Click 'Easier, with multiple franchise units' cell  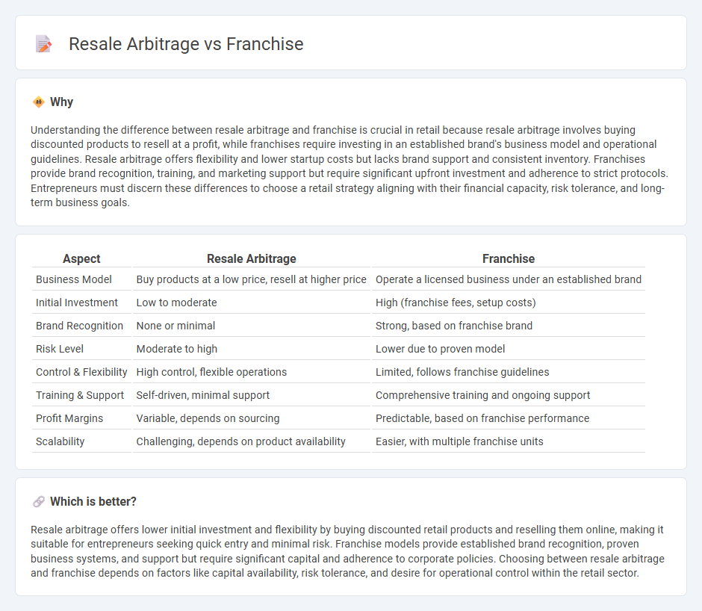point(508,441)
